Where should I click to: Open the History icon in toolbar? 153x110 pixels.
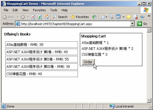click(94, 17)
